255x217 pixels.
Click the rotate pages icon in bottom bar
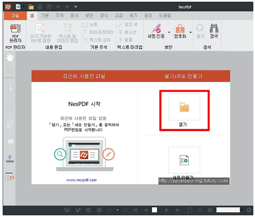(x=189, y=210)
